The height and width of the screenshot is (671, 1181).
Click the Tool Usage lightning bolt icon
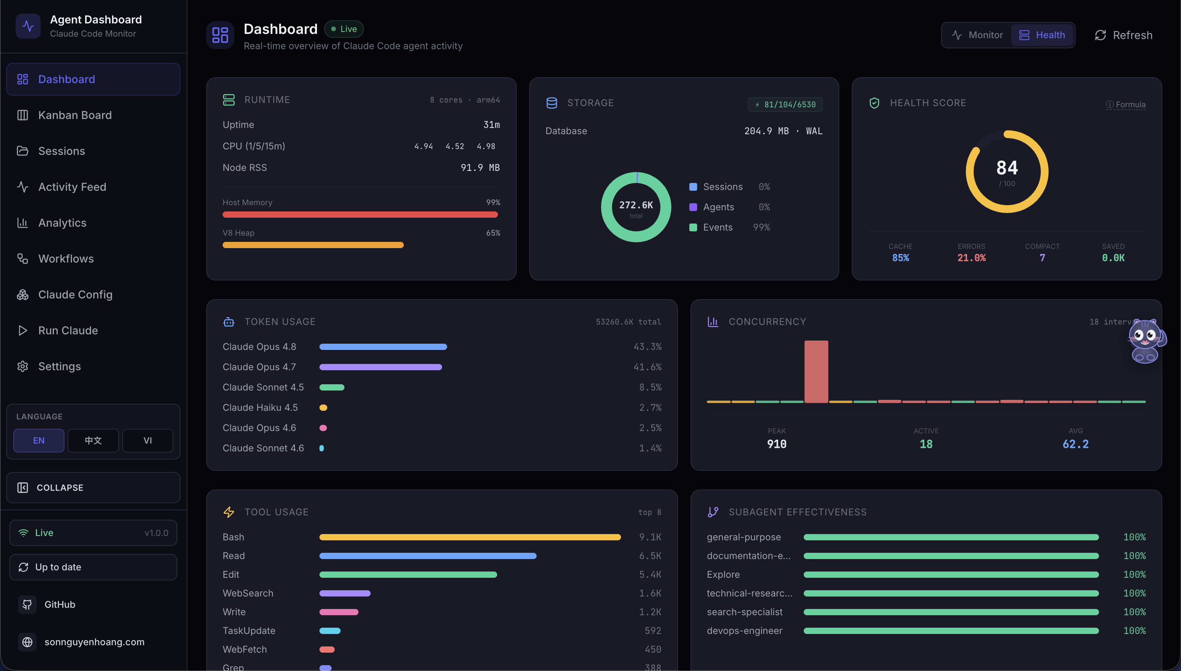229,513
